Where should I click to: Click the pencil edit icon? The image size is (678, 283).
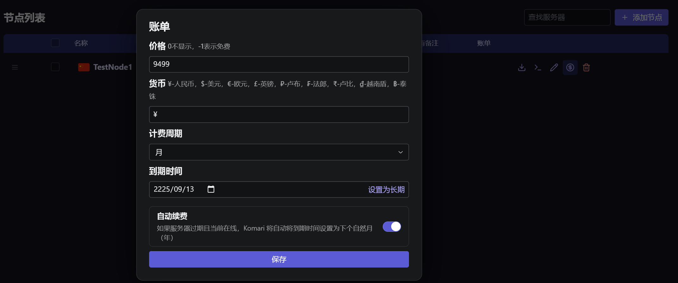point(554,67)
